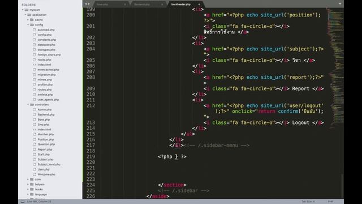Collapse the config folder arrow
The width and height of the screenshot is (362, 204).
(28, 25)
